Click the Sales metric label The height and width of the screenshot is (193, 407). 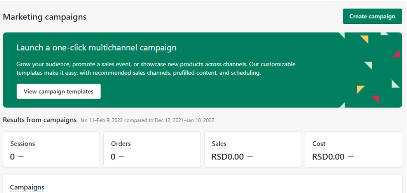click(219, 144)
